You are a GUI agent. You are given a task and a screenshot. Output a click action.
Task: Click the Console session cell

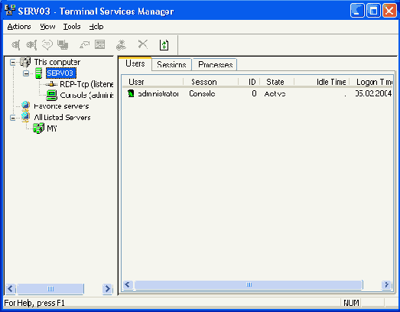tap(202, 93)
